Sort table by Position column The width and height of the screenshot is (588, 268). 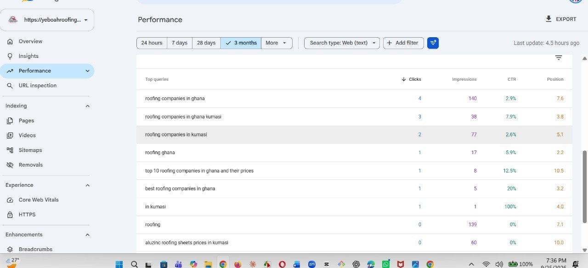point(555,79)
